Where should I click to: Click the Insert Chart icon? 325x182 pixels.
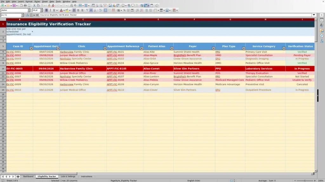click(x=114, y=6)
